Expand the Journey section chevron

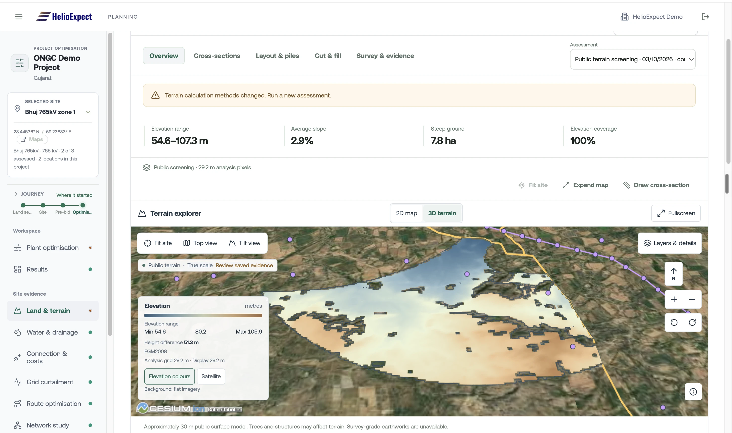point(16,194)
